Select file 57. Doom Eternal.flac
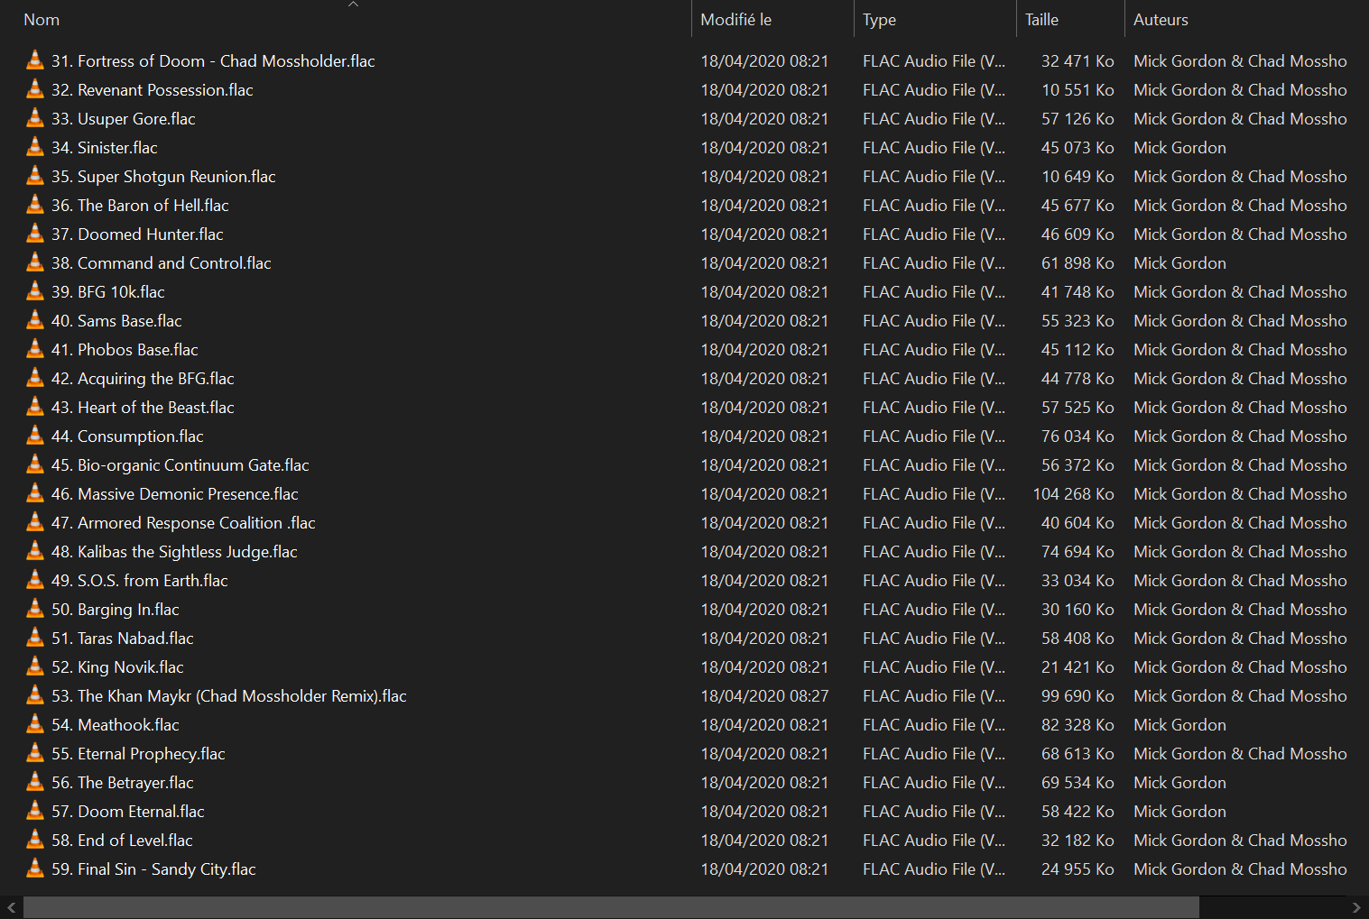This screenshot has width=1369, height=919. point(141,812)
